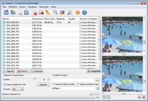Open the Strumenti menu
Screen dimensions: 148x101
coord(44,7)
